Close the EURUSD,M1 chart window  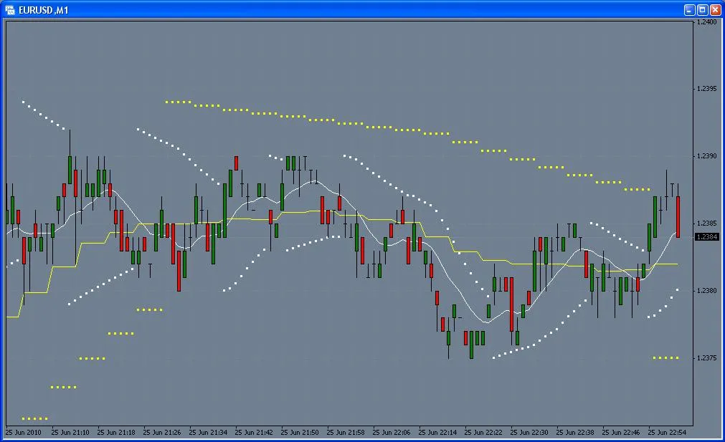(x=715, y=9)
